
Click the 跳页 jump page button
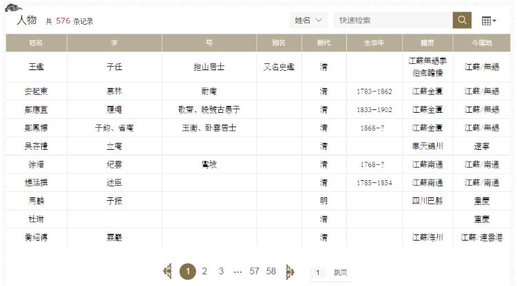tap(340, 272)
